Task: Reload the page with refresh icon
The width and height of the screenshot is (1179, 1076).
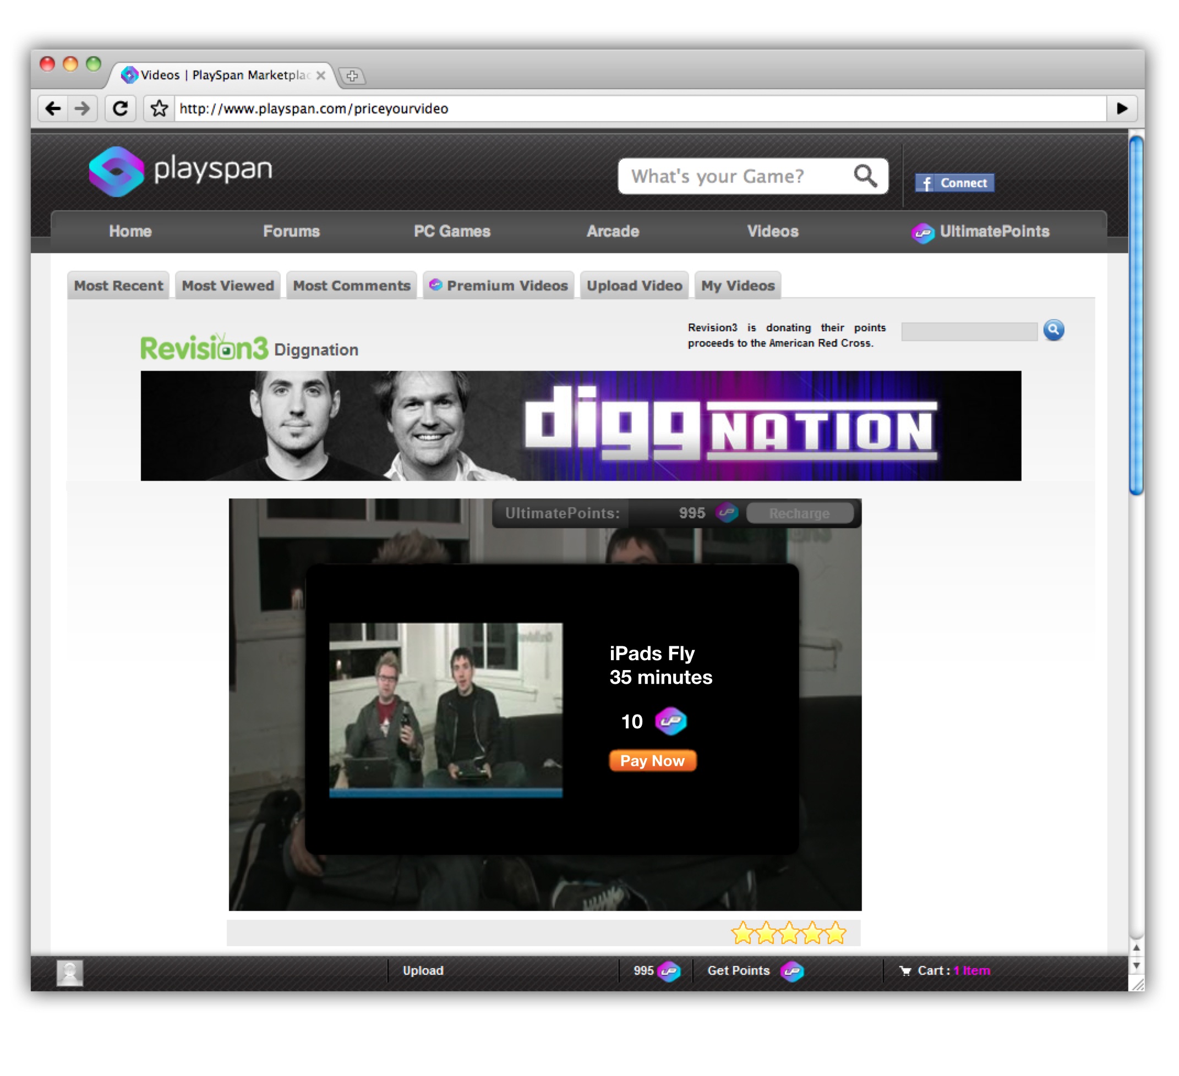Action: coord(121,109)
